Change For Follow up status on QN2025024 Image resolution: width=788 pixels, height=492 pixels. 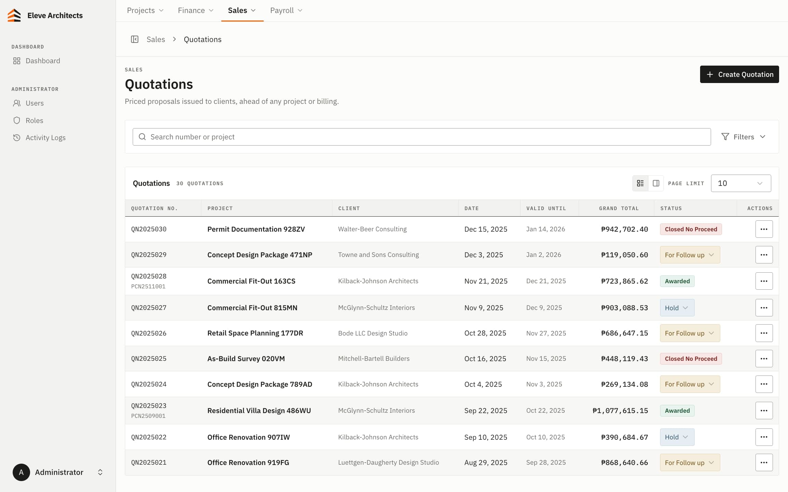tap(690, 384)
